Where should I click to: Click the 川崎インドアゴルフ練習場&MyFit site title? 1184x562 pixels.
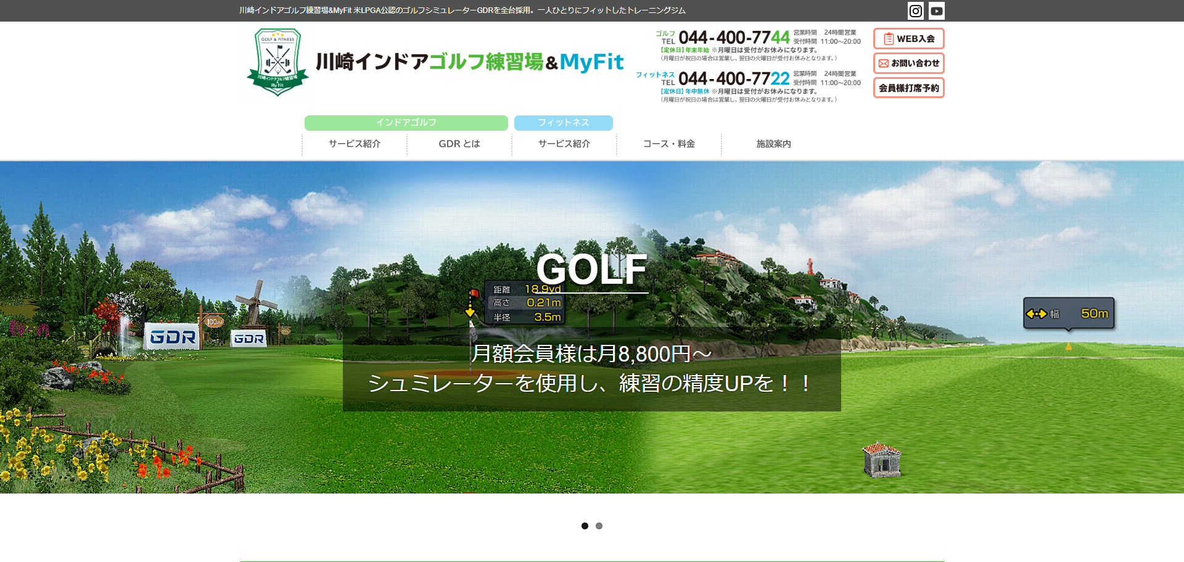coord(469,62)
